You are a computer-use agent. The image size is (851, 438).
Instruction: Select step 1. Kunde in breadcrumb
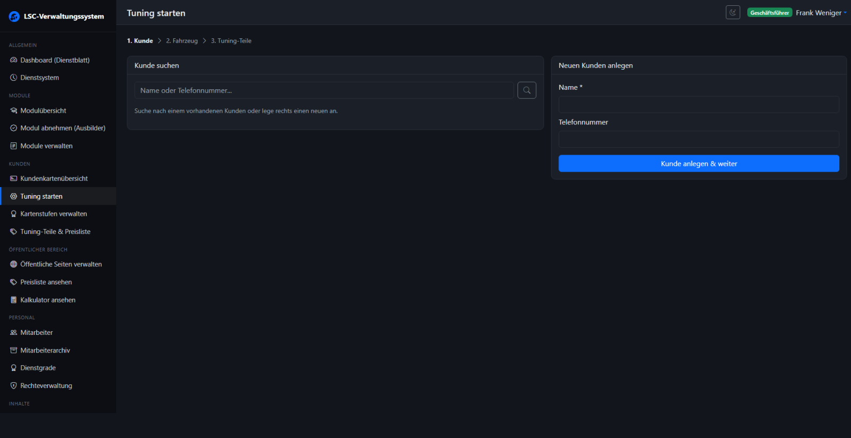(x=140, y=41)
